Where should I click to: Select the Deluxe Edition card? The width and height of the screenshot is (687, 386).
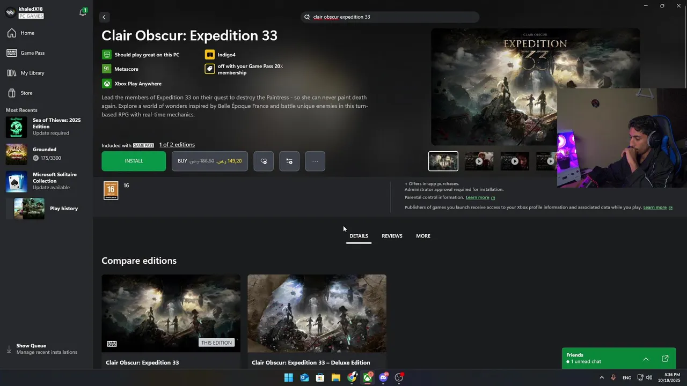click(x=317, y=321)
